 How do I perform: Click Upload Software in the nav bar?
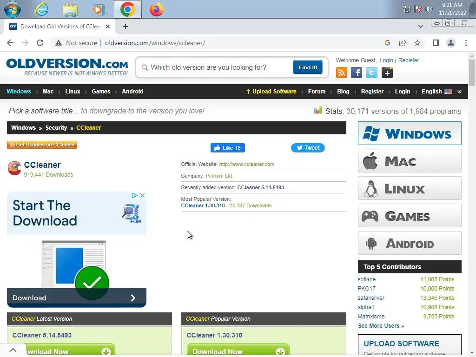271,92
